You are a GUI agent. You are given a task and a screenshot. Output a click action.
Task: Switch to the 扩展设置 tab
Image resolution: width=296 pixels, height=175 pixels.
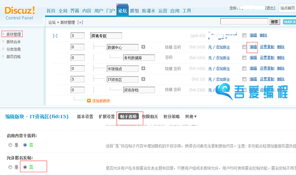click(x=107, y=117)
